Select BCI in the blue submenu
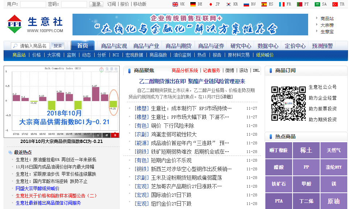This screenshot has width=352, height=209. coord(116,55)
